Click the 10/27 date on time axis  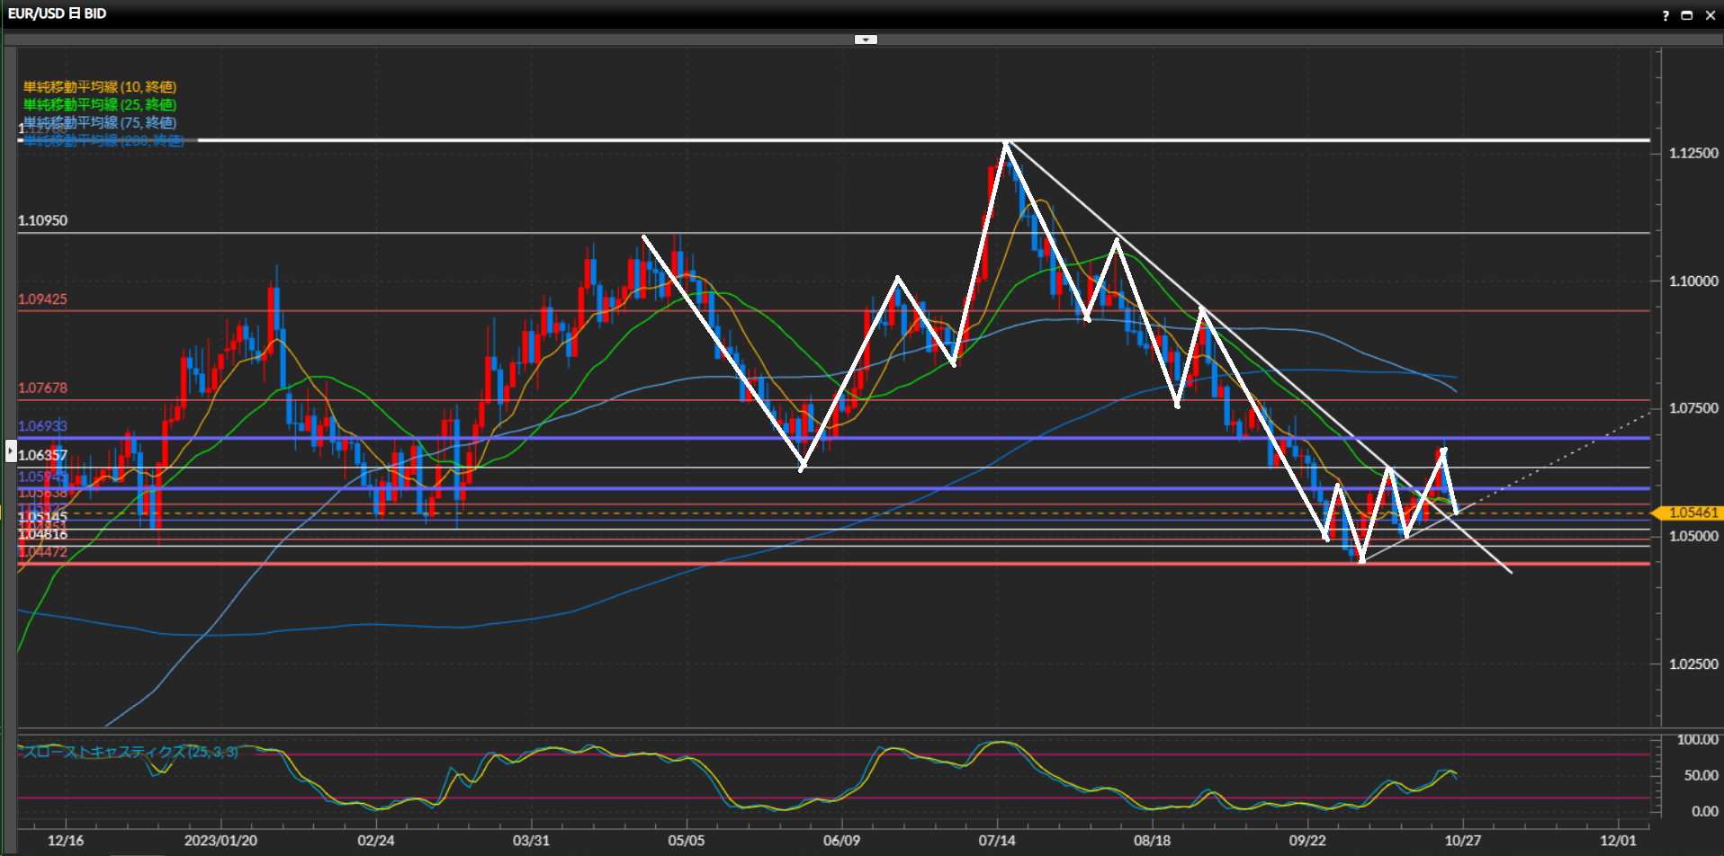coord(1462,841)
